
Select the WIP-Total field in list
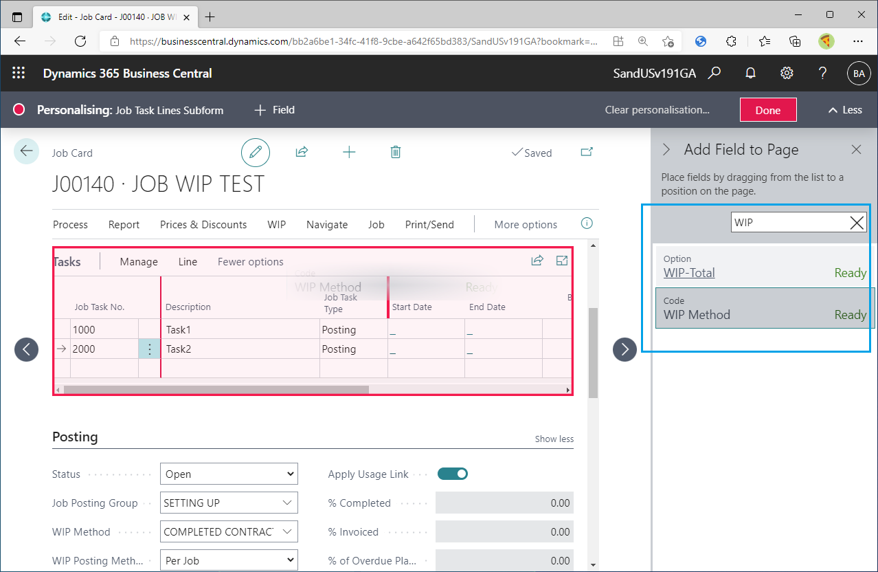[689, 273]
